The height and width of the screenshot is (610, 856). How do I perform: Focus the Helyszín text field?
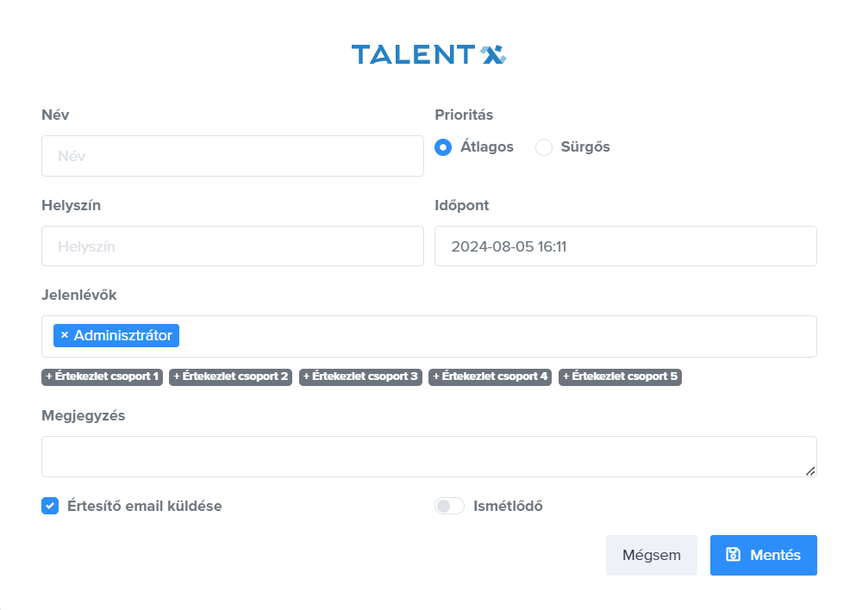232,246
